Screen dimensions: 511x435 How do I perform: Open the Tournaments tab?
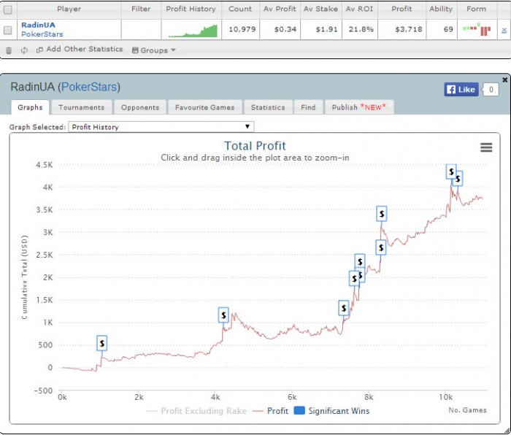point(82,107)
